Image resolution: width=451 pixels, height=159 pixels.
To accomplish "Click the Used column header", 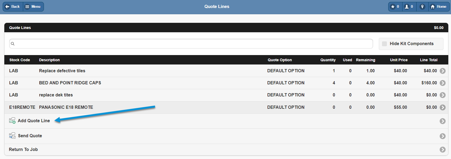I will 347,60.
